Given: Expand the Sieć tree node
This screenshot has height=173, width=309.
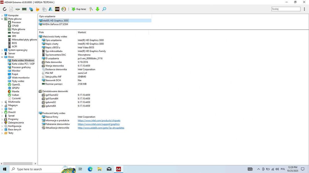Looking at the screenshot, I should tap(2, 109).
